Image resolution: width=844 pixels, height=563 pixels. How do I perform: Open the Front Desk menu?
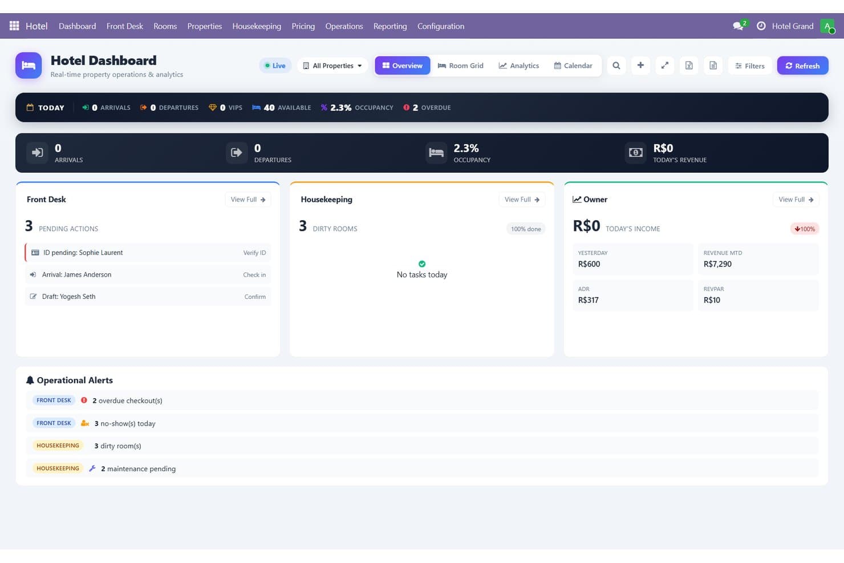124,26
